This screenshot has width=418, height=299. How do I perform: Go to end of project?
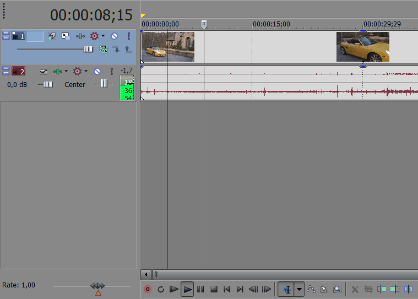point(240,289)
